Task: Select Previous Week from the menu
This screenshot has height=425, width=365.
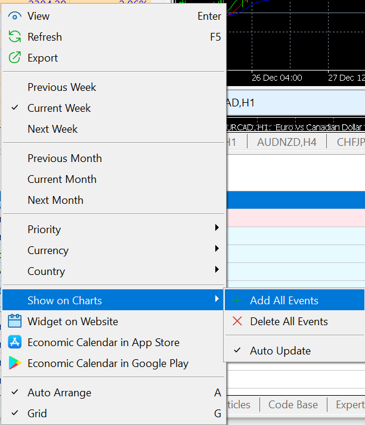Action: 61,87
